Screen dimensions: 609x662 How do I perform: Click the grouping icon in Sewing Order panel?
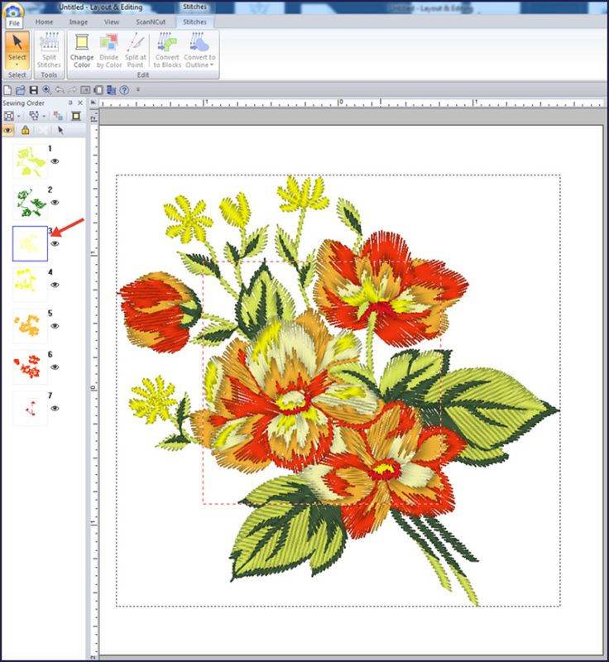(34, 116)
